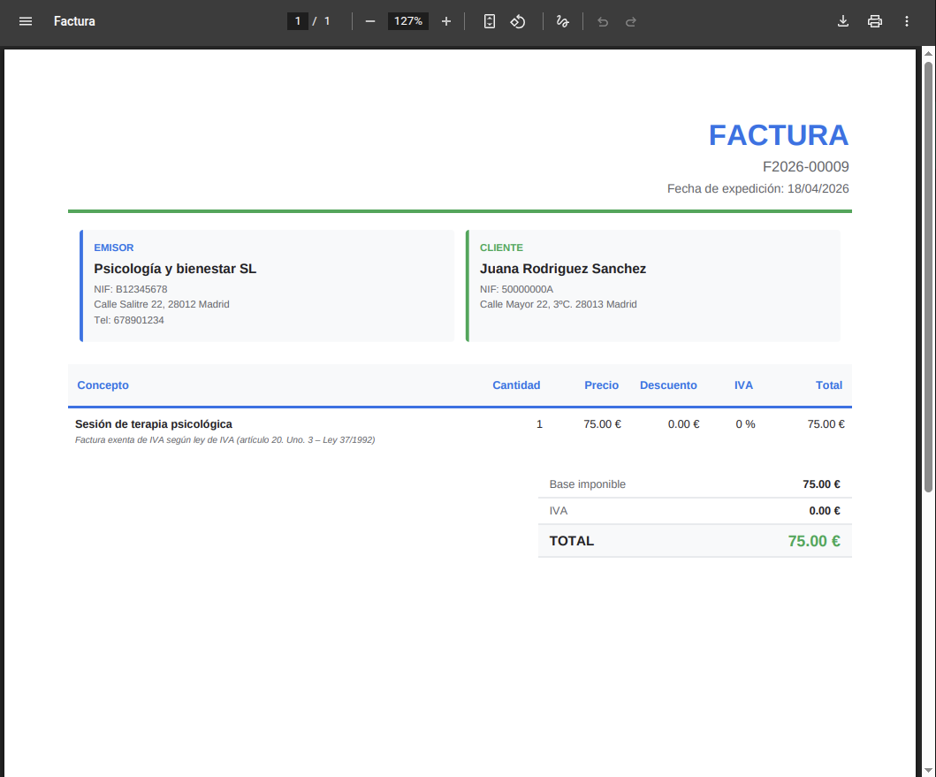
Task: Click the blue FACTURA heading
Action: click(779, 134)
